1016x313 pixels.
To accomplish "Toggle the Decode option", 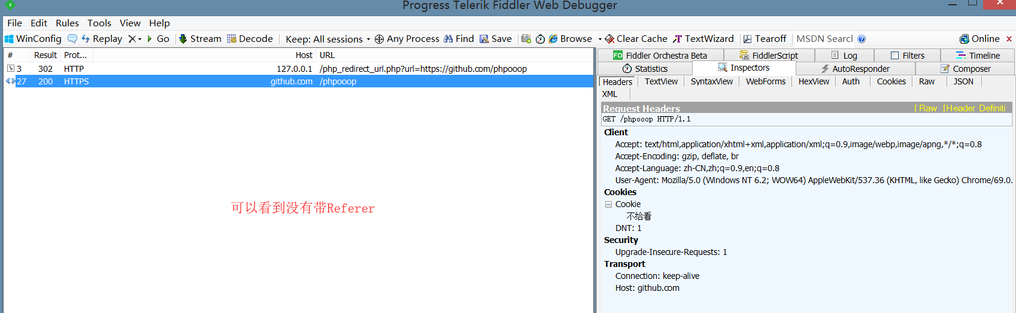I will click(x=250, y=39).
